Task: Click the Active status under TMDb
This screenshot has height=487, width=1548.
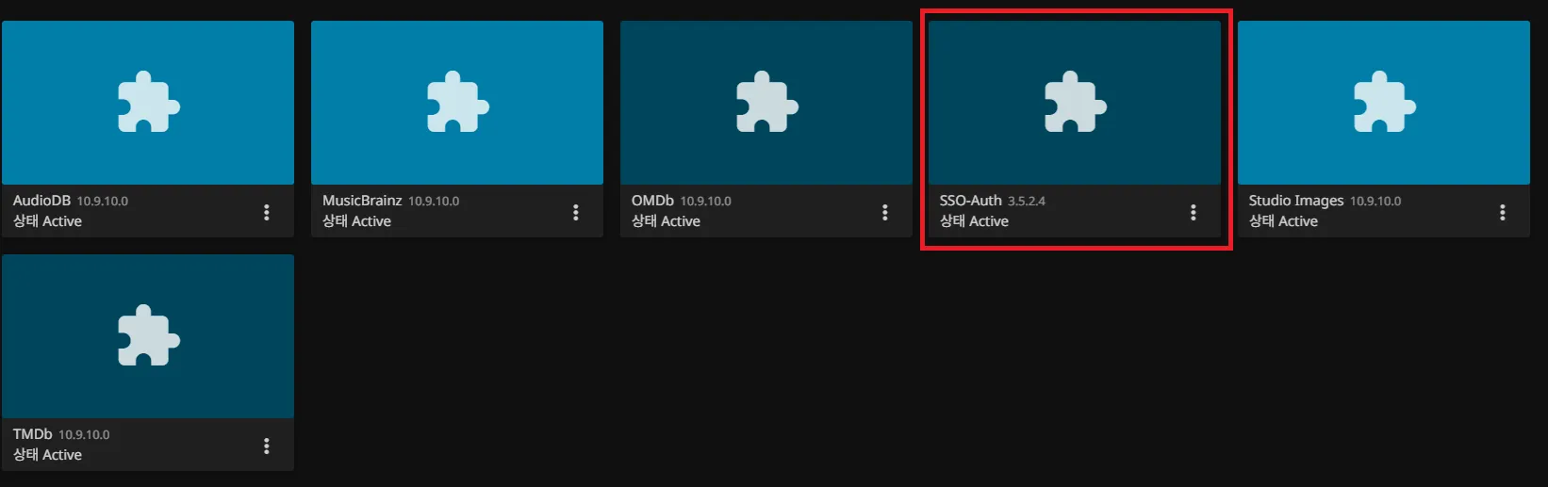Action: click(61, 455)
